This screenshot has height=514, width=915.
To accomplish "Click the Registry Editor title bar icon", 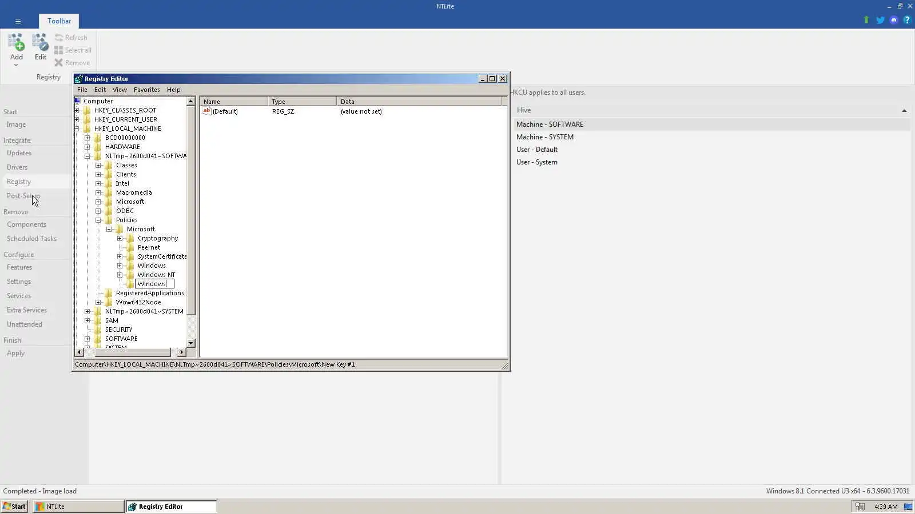I will click(x=79, y=79).
